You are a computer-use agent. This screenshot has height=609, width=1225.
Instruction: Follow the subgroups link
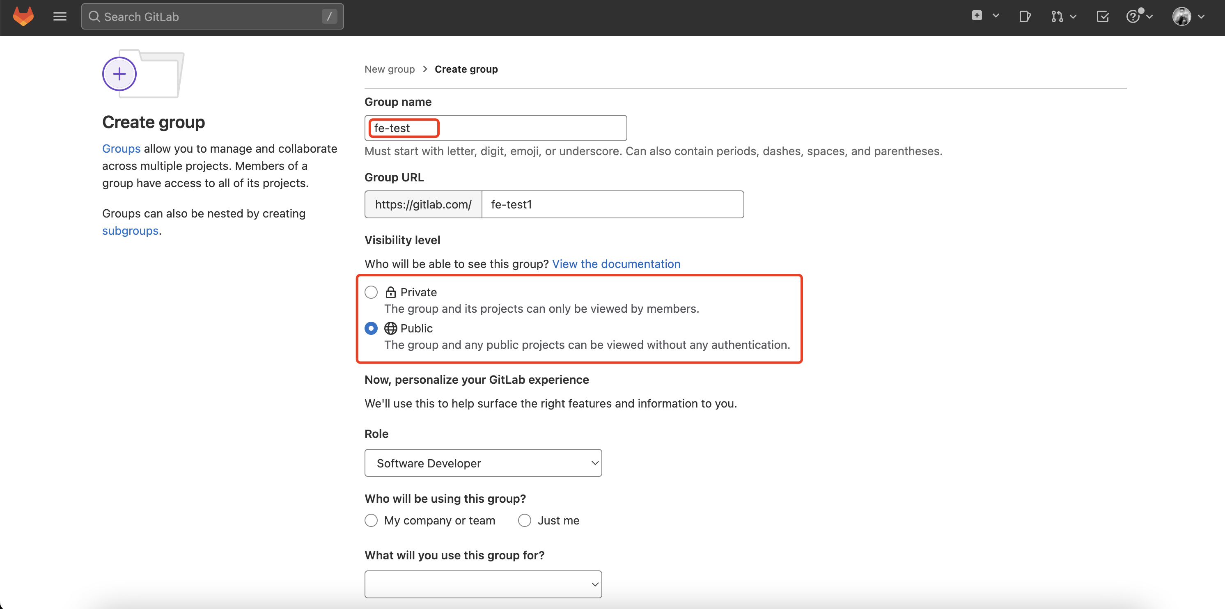coord(130,231)
